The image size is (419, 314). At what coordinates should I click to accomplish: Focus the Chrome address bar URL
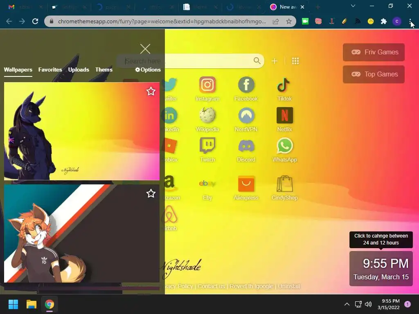[162, 21]
